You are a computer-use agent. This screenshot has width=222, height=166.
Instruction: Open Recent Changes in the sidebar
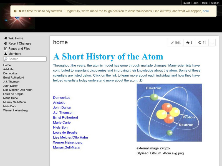point(20,43)
